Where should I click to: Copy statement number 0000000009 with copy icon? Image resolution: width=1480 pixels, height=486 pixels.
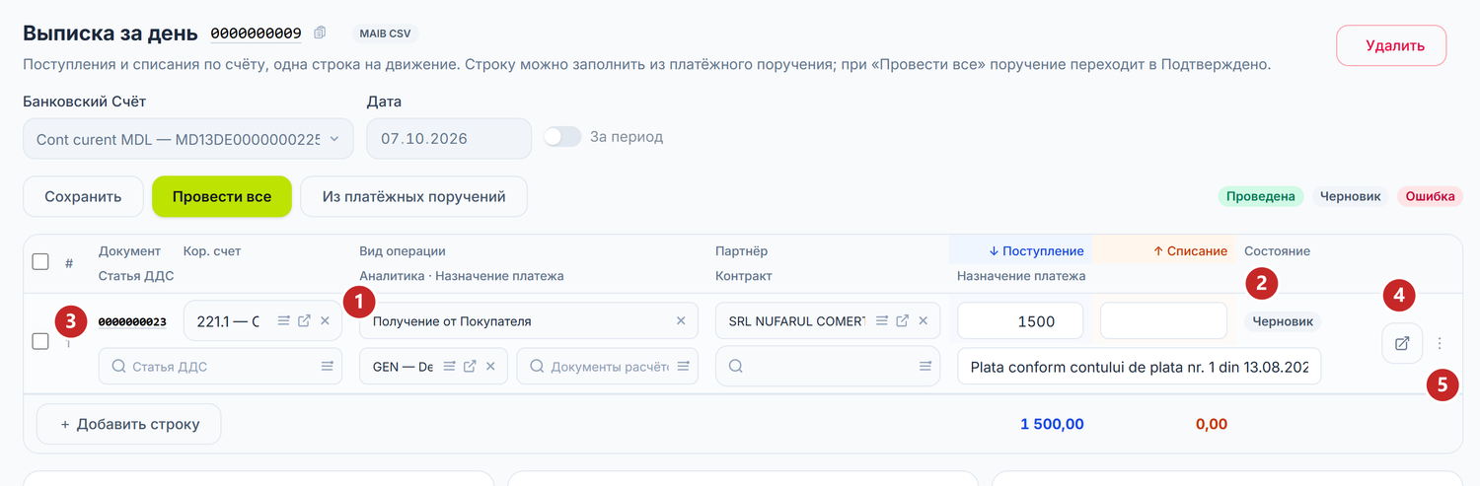pos(320,33)
